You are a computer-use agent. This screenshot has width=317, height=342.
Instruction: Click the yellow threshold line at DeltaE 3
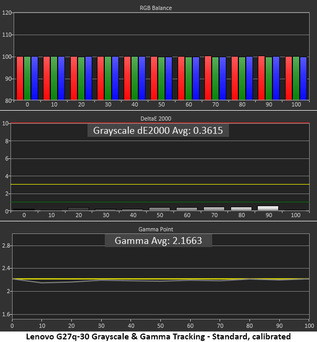coord(160,185)
